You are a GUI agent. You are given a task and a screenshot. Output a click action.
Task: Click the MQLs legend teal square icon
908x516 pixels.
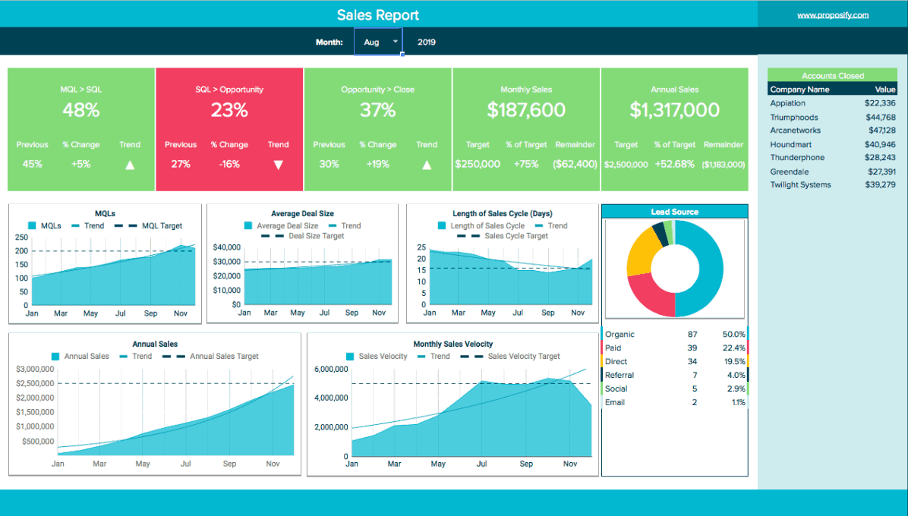click(x=32, y=225)
